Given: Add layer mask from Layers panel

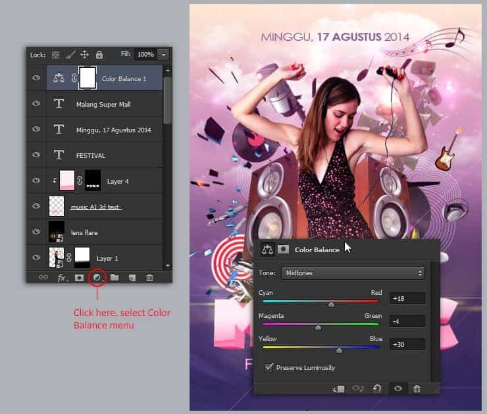Looking at the screenshot, I should [x=79, y=277].
